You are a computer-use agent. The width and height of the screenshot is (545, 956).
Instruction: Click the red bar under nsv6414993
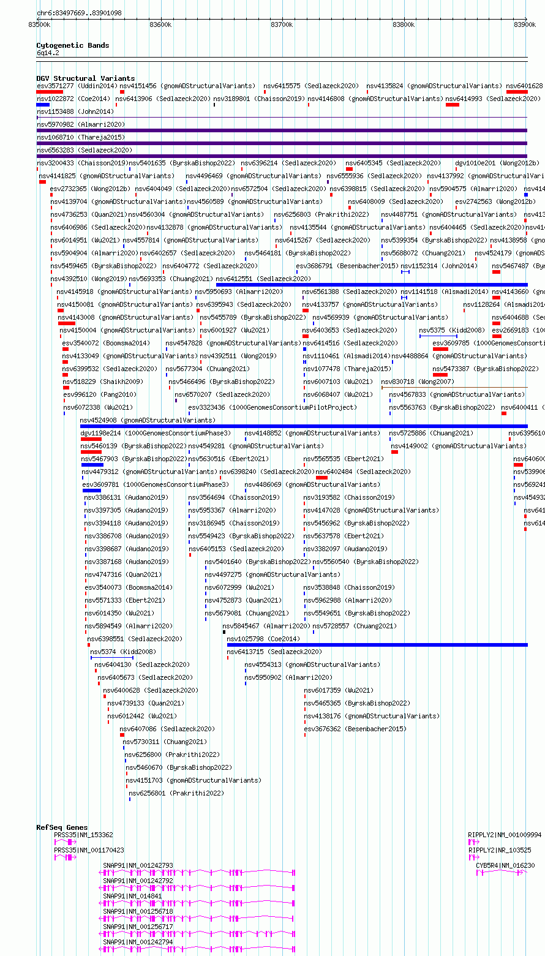453,105
